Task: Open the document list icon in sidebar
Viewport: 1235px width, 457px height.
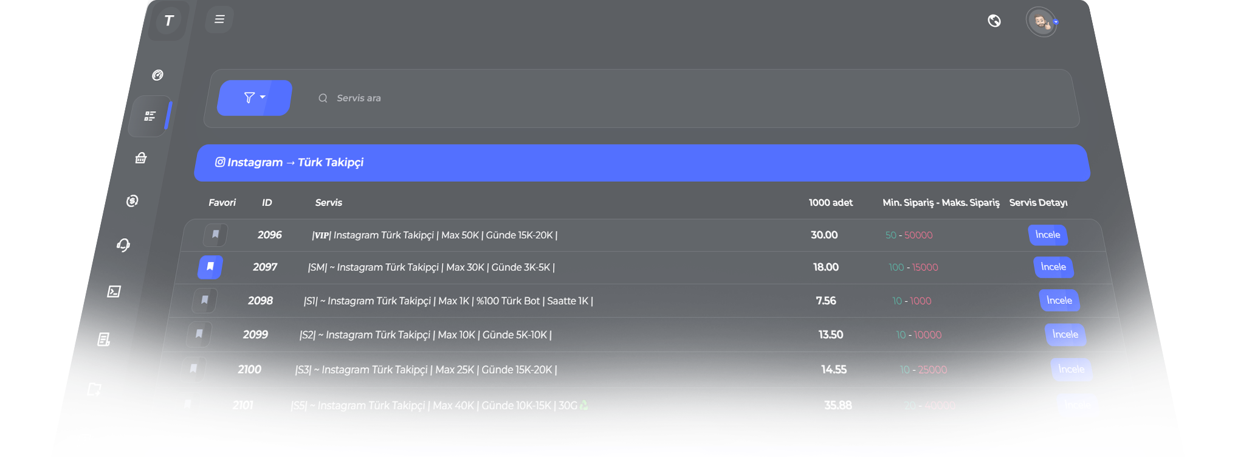Action: click(x=104, y=339)
